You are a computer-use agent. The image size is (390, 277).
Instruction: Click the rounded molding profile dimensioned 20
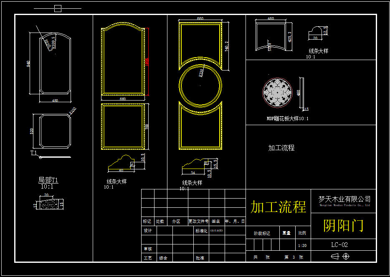[x=316, y=33]
